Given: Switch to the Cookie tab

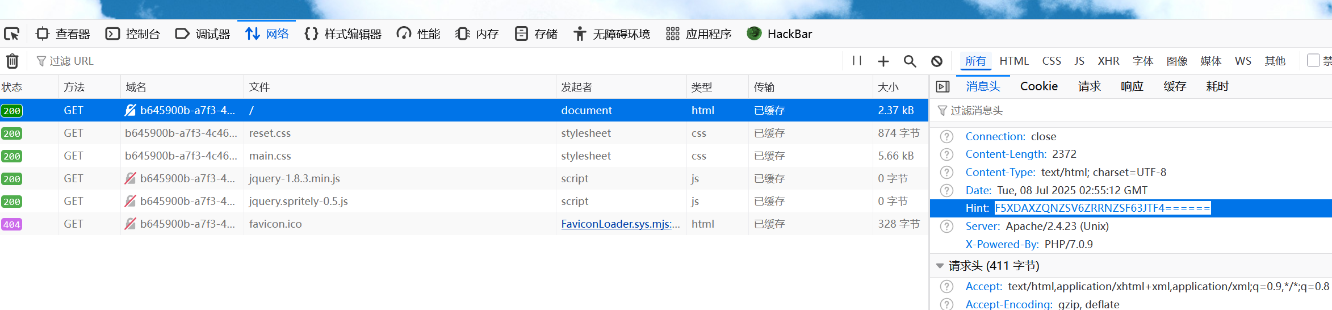Looking at the screenshot, I should tap(1038, 86).
